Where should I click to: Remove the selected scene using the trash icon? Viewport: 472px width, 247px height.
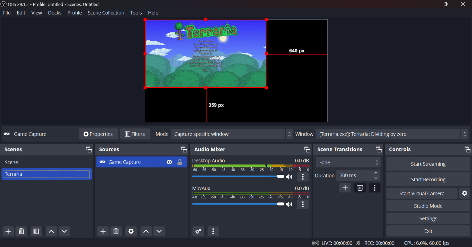pyautogui.click(x=21, y=231)
